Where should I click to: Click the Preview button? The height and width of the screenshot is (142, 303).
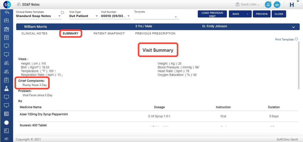coord(262,14)
